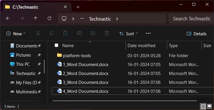
Task: Click the pin icon beside Pictures
Action: click(39, 55)
